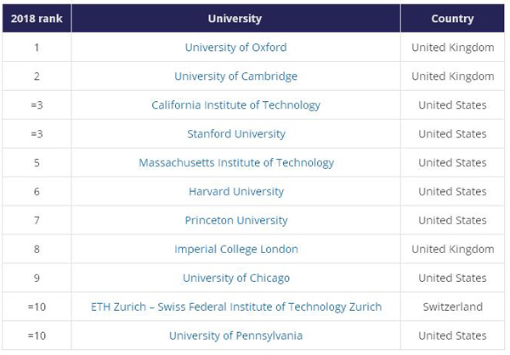Viewport: 510px width, 355px height.
Task: Click rank 1 cell for Oxford
Action: (36, 48)
